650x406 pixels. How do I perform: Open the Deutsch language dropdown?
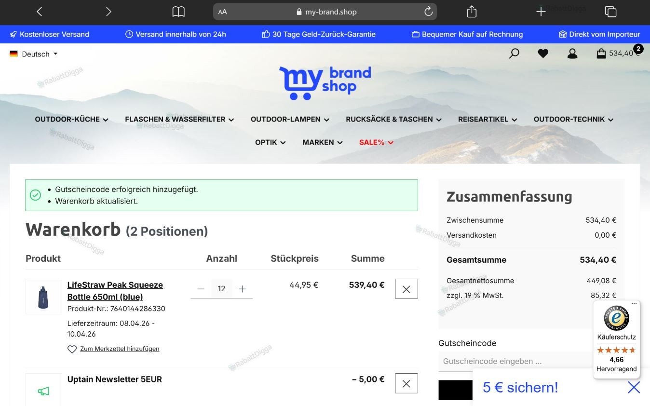(x=34, y=54)
